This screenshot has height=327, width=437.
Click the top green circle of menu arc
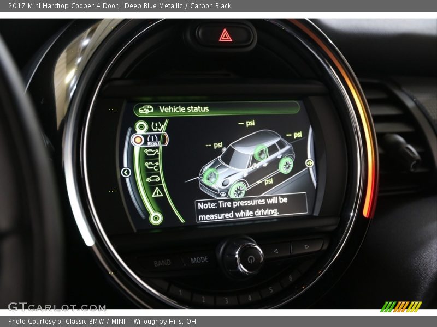[x=141, y=127]
